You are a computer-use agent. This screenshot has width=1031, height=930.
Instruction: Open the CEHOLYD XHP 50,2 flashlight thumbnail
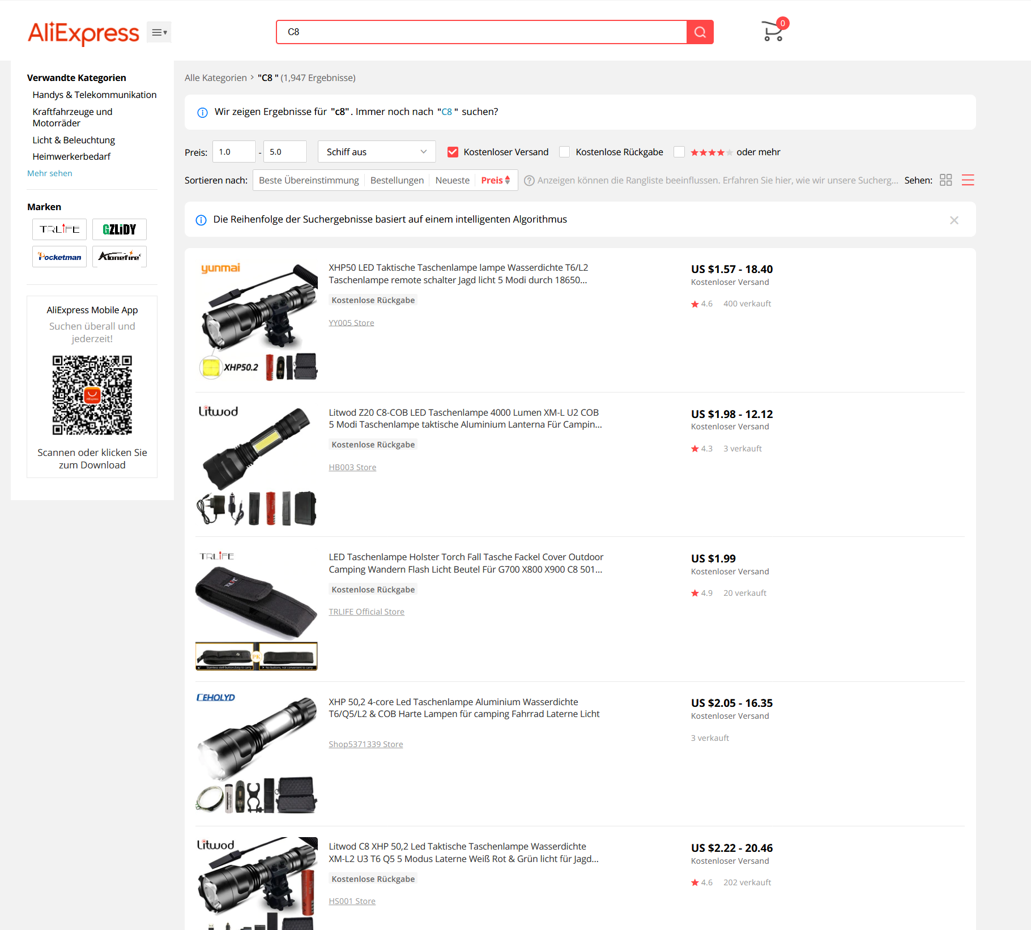257,754
